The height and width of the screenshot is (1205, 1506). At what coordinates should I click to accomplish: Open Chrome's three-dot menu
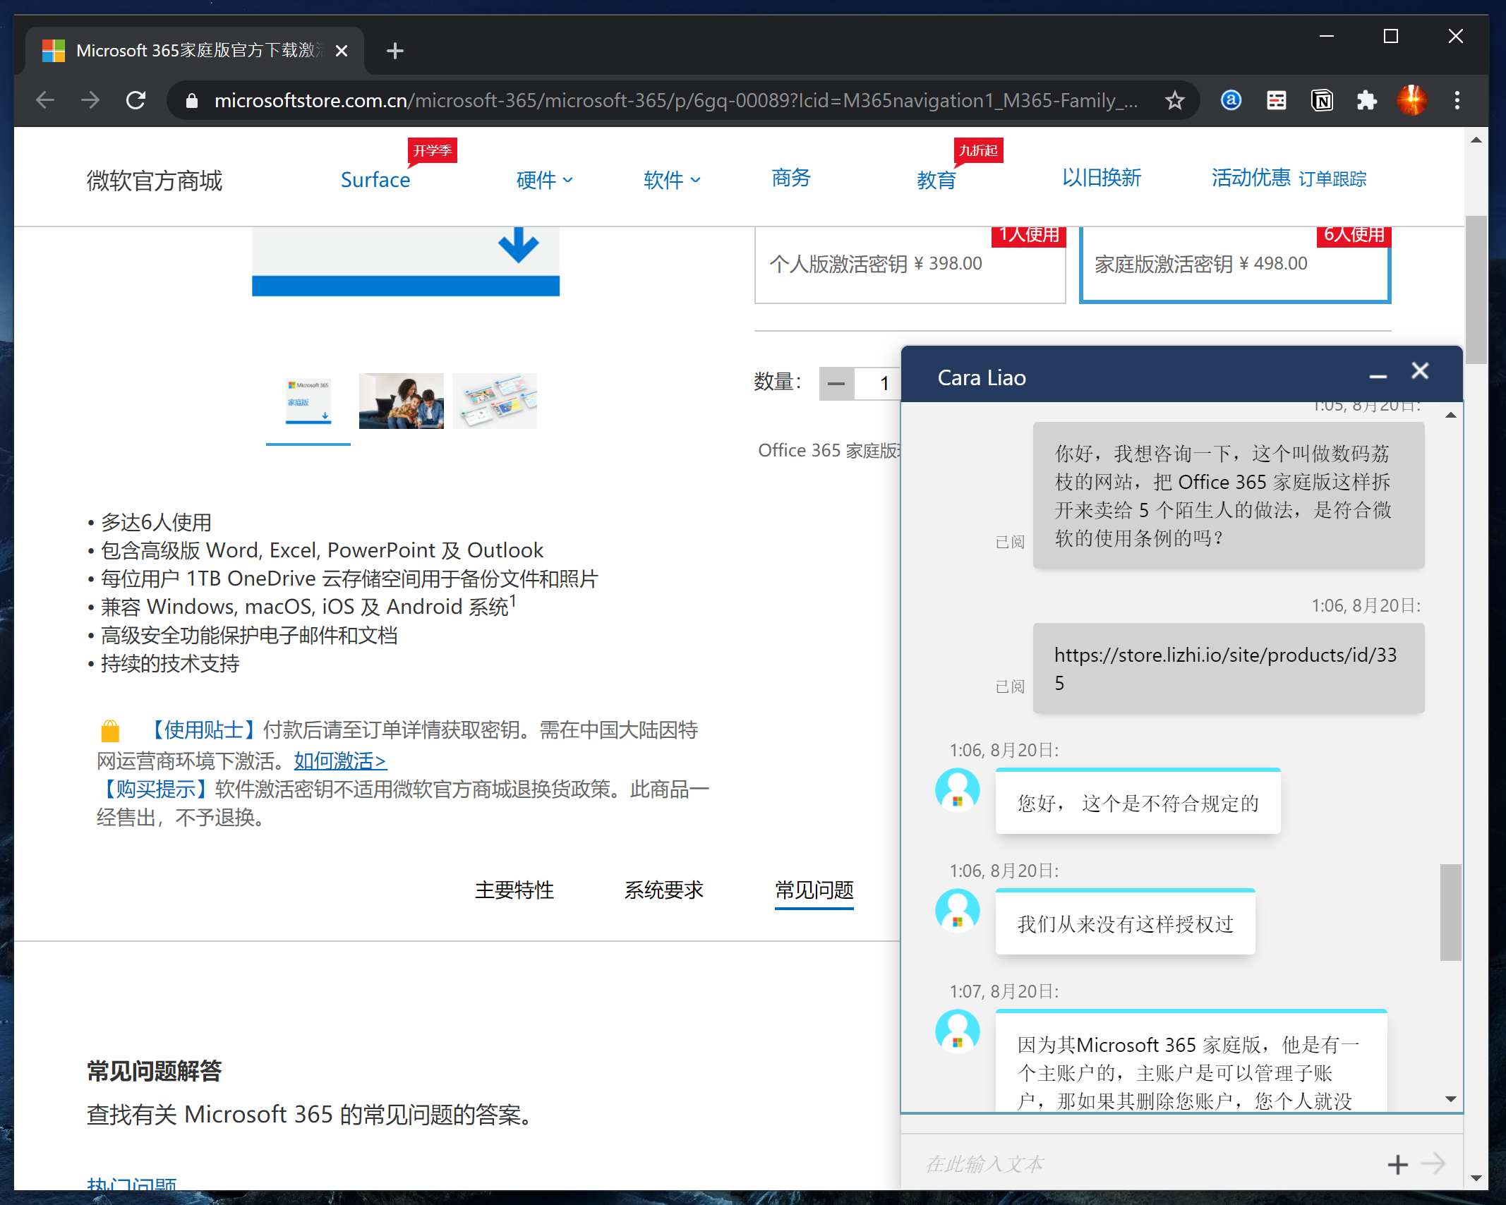1457,101
